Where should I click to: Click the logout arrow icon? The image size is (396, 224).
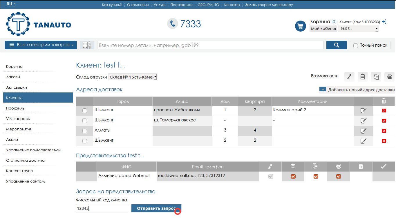tap(384, 22)
